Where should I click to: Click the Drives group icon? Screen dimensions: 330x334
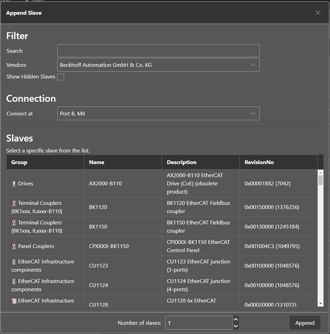tap(14, 184)
